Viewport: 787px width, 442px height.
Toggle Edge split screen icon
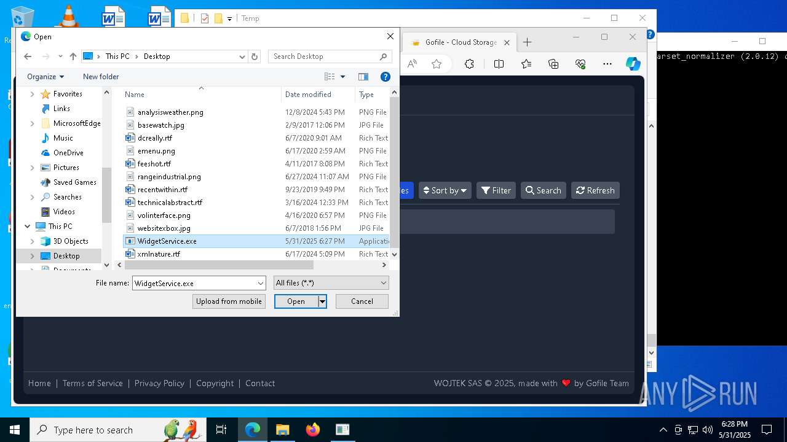tap(499, 64)
